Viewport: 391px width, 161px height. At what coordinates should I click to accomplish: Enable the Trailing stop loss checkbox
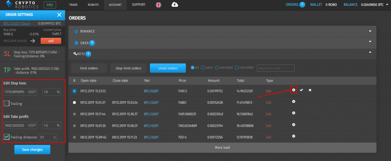(x=6, y=103)
